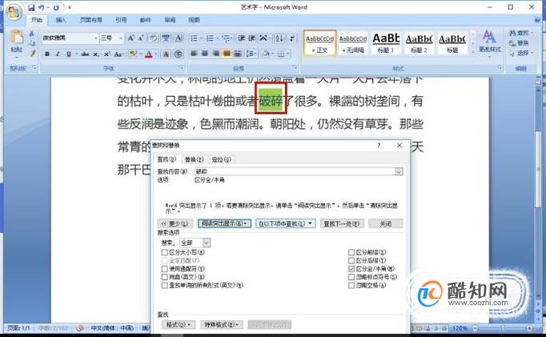Apply subscript formatting
This screenshot has width=546, height=337.
[96, 54]
